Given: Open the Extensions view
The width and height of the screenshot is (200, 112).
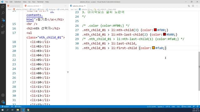Looking at the screenshot, I should click(x=3, y=32).
